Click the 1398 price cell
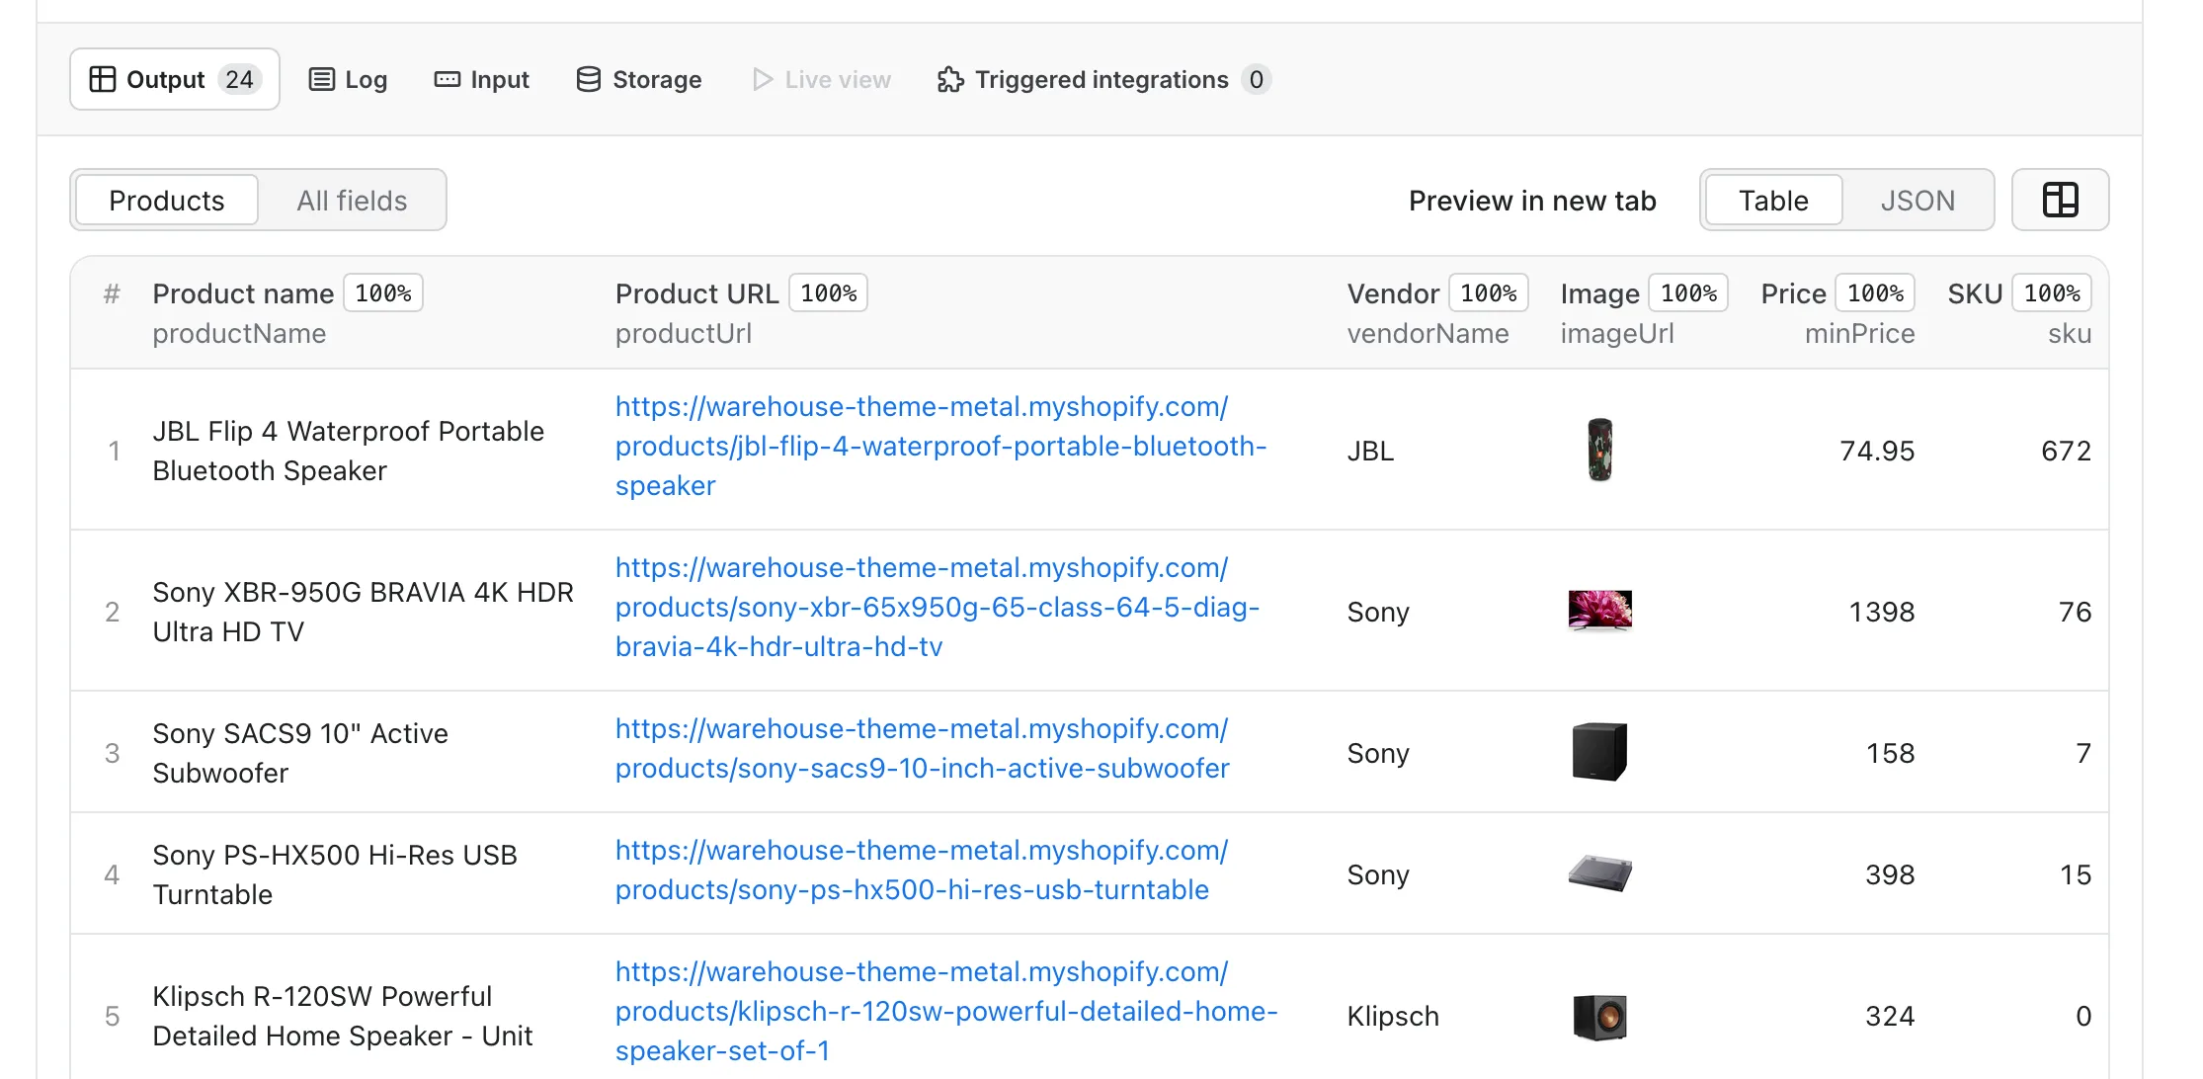Image resolution: width=2203 pixels, height=1079 pixels. coord(1882,612)
